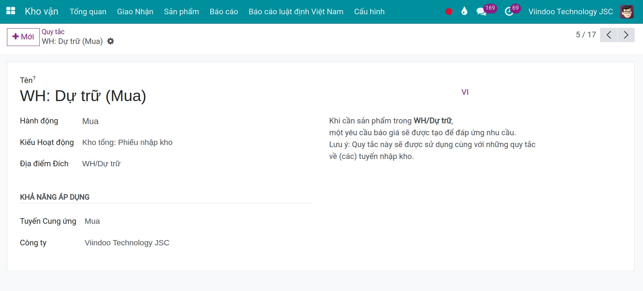Open the messages chat icon
The image size is (643, 291).
481,12
